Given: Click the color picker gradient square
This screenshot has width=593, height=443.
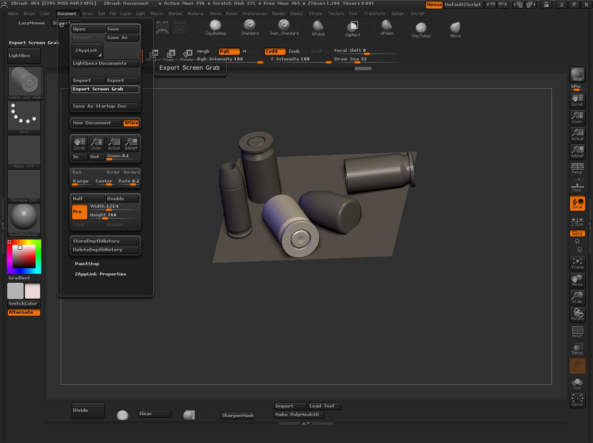Looking at the screenshot, I should click(x=24, y=257).
